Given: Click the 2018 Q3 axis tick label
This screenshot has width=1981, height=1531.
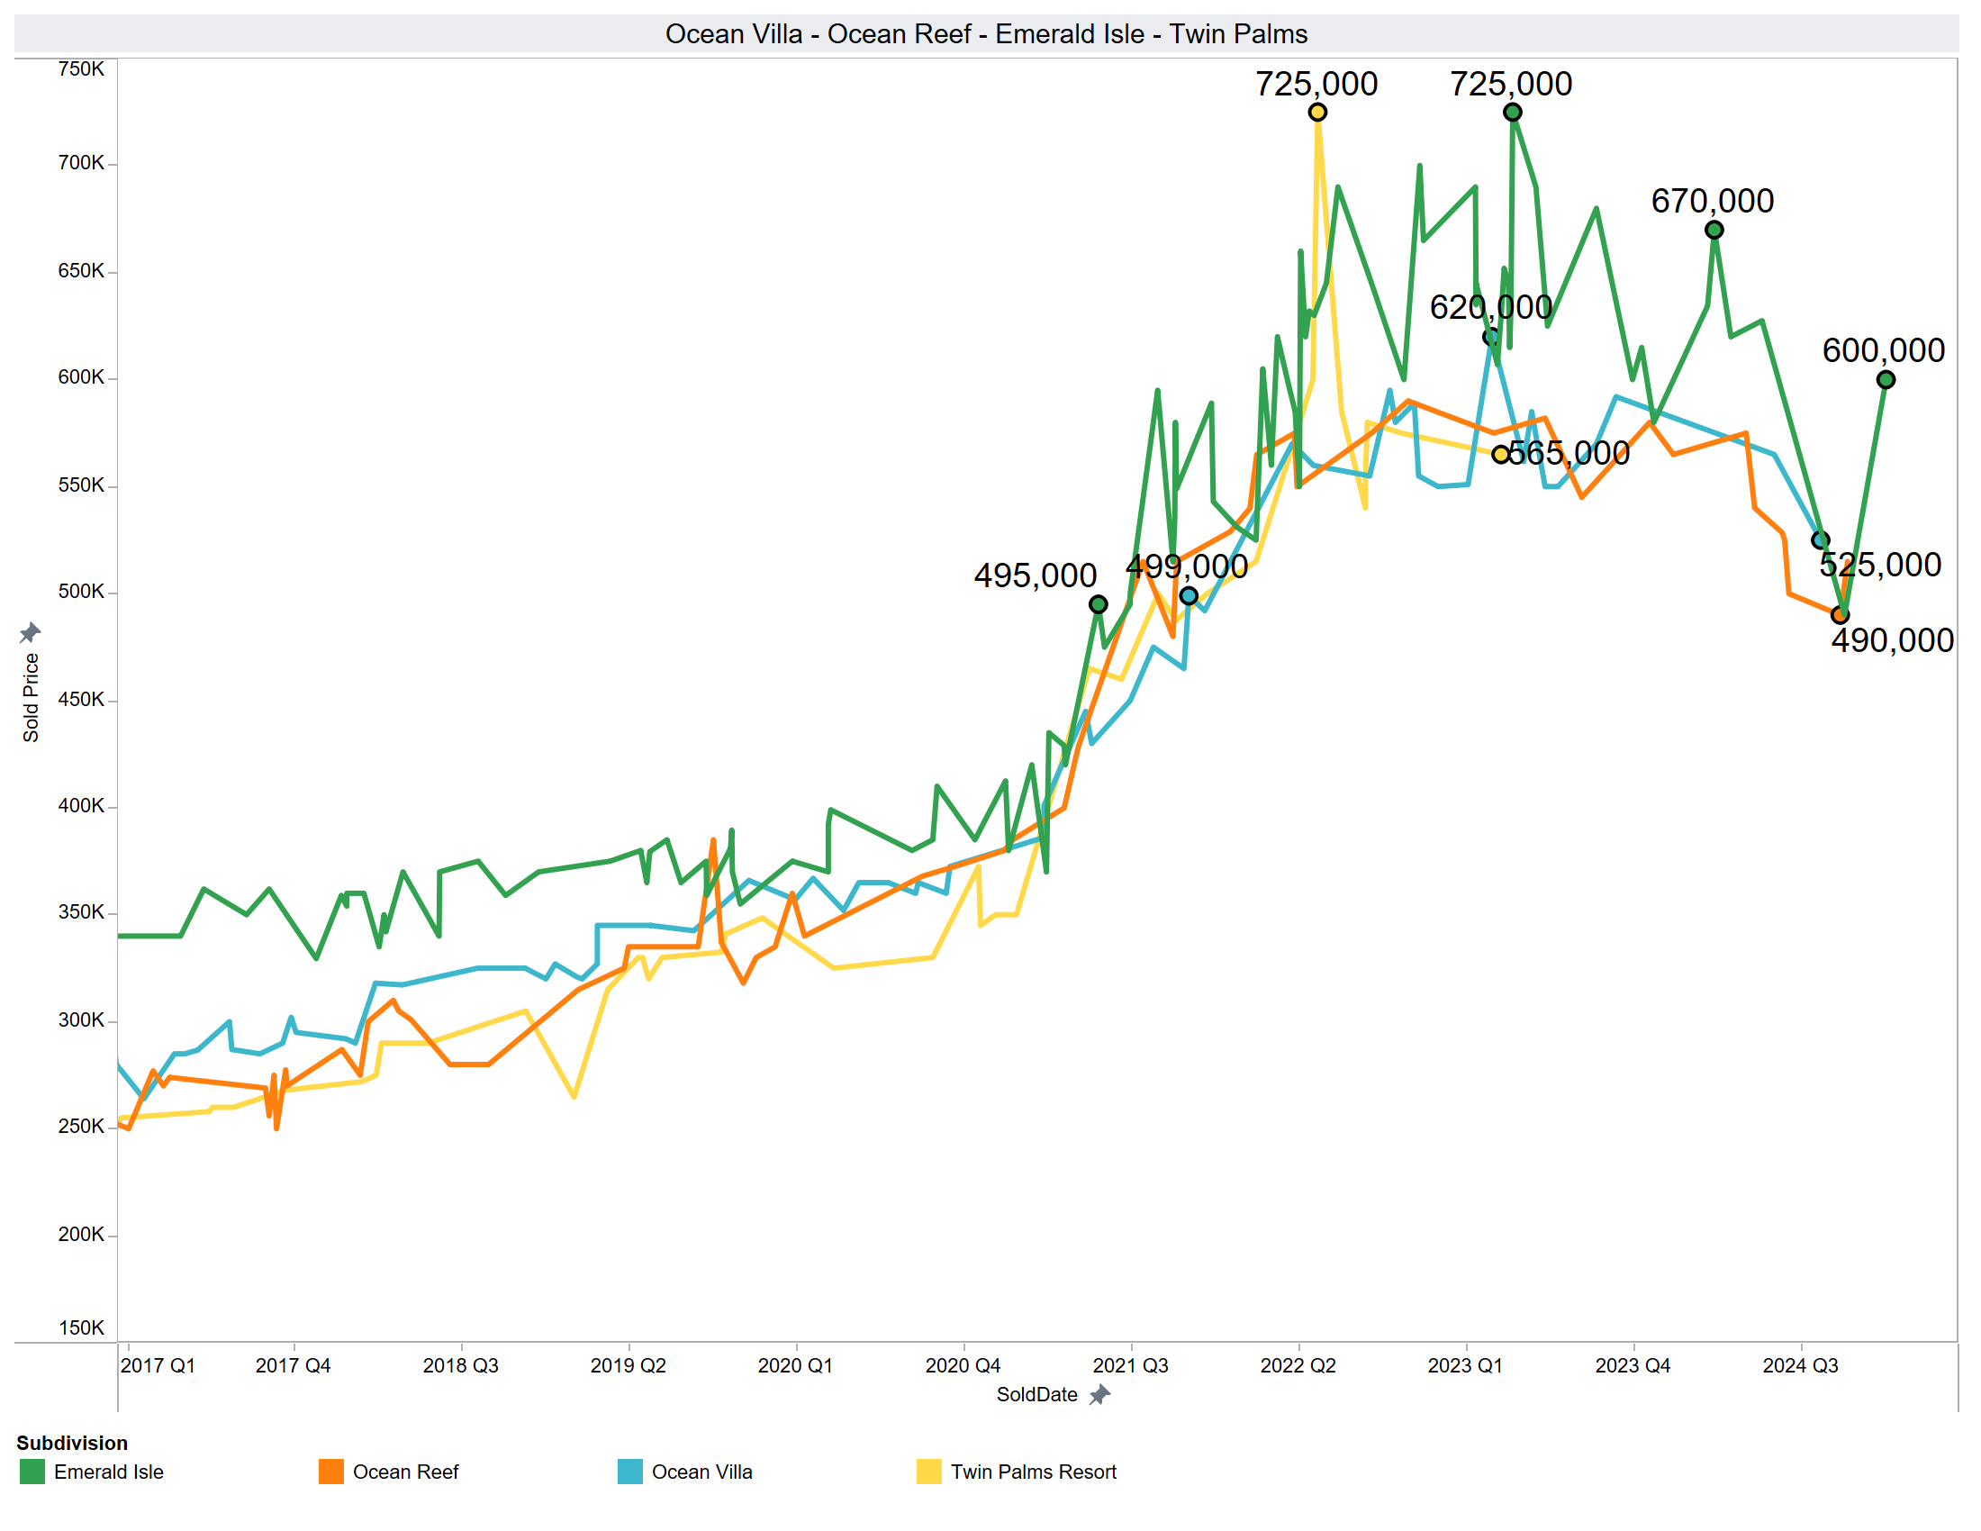Looking at the screenshot, I should coord(461,1366).
